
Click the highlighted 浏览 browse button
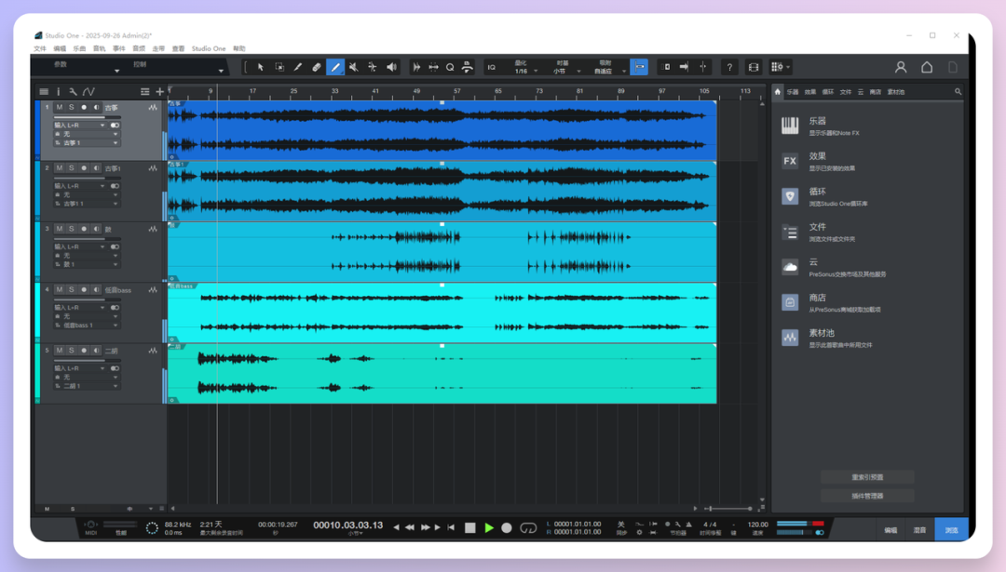951,530
